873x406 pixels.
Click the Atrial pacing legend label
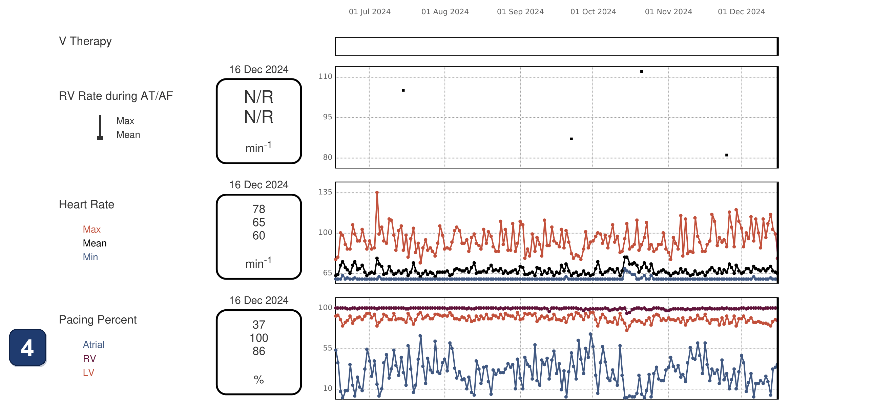(93, 344)
